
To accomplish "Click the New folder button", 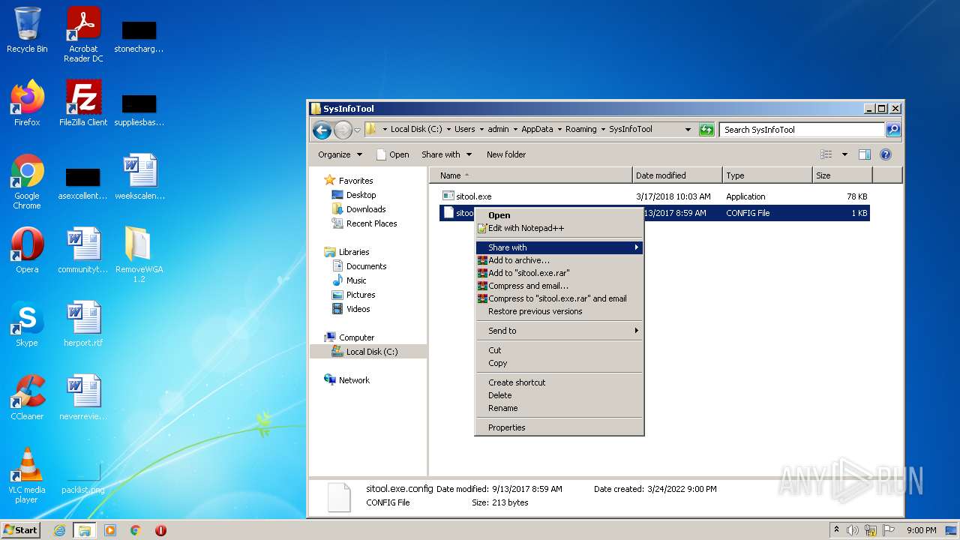I will [506, 154].
